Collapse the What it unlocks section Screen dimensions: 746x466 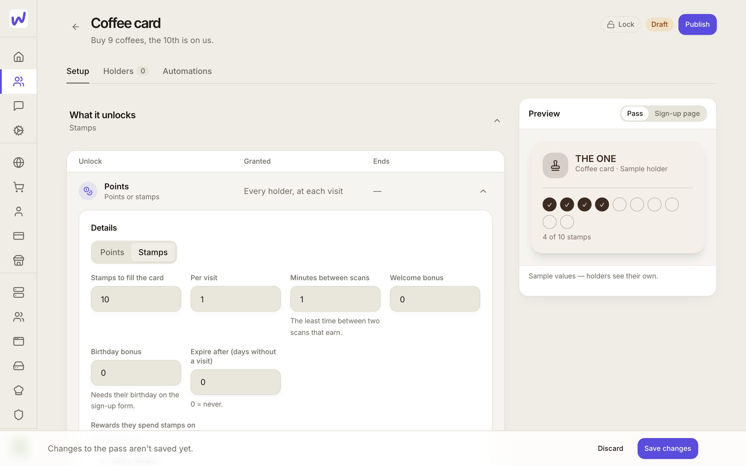coord(497,121)
